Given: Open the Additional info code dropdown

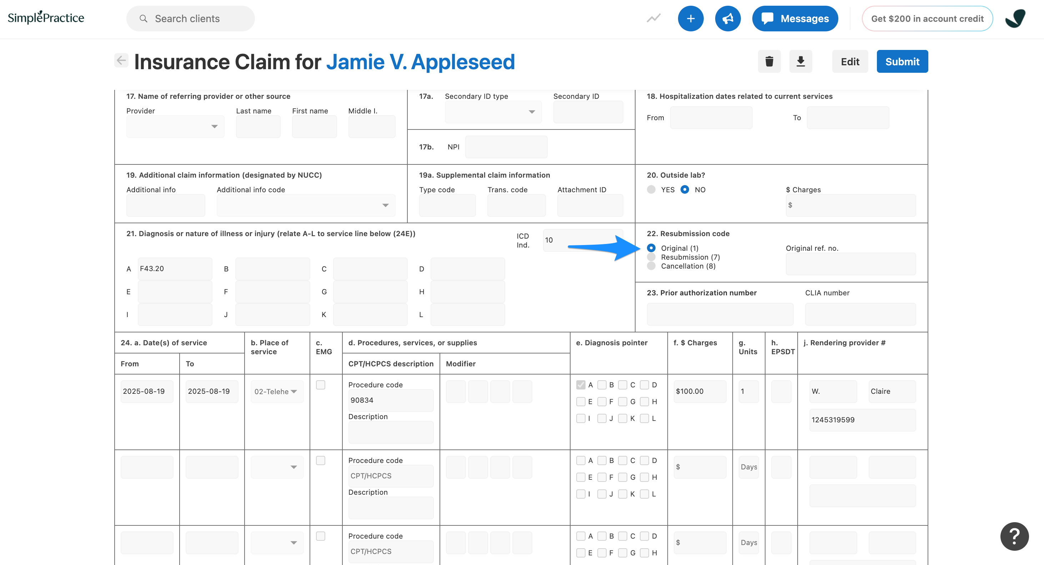Looking at the screenshot, I should [306, 205].
